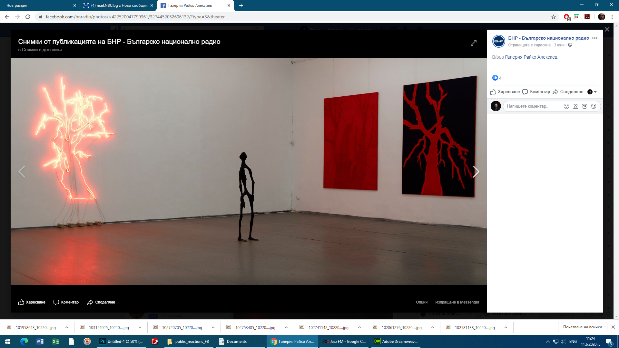The height and width of the screenshot is (348, 619).
Task: Enter fullscreen with the expand arrows icon
Action: point(474,43)
